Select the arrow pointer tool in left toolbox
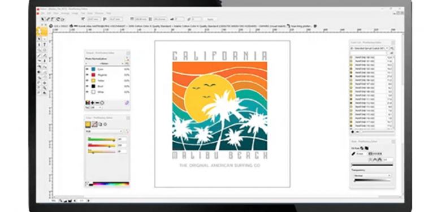 (x=39, y=39)
